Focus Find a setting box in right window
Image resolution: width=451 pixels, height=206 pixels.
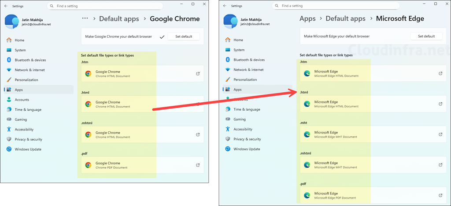(336, 6)
